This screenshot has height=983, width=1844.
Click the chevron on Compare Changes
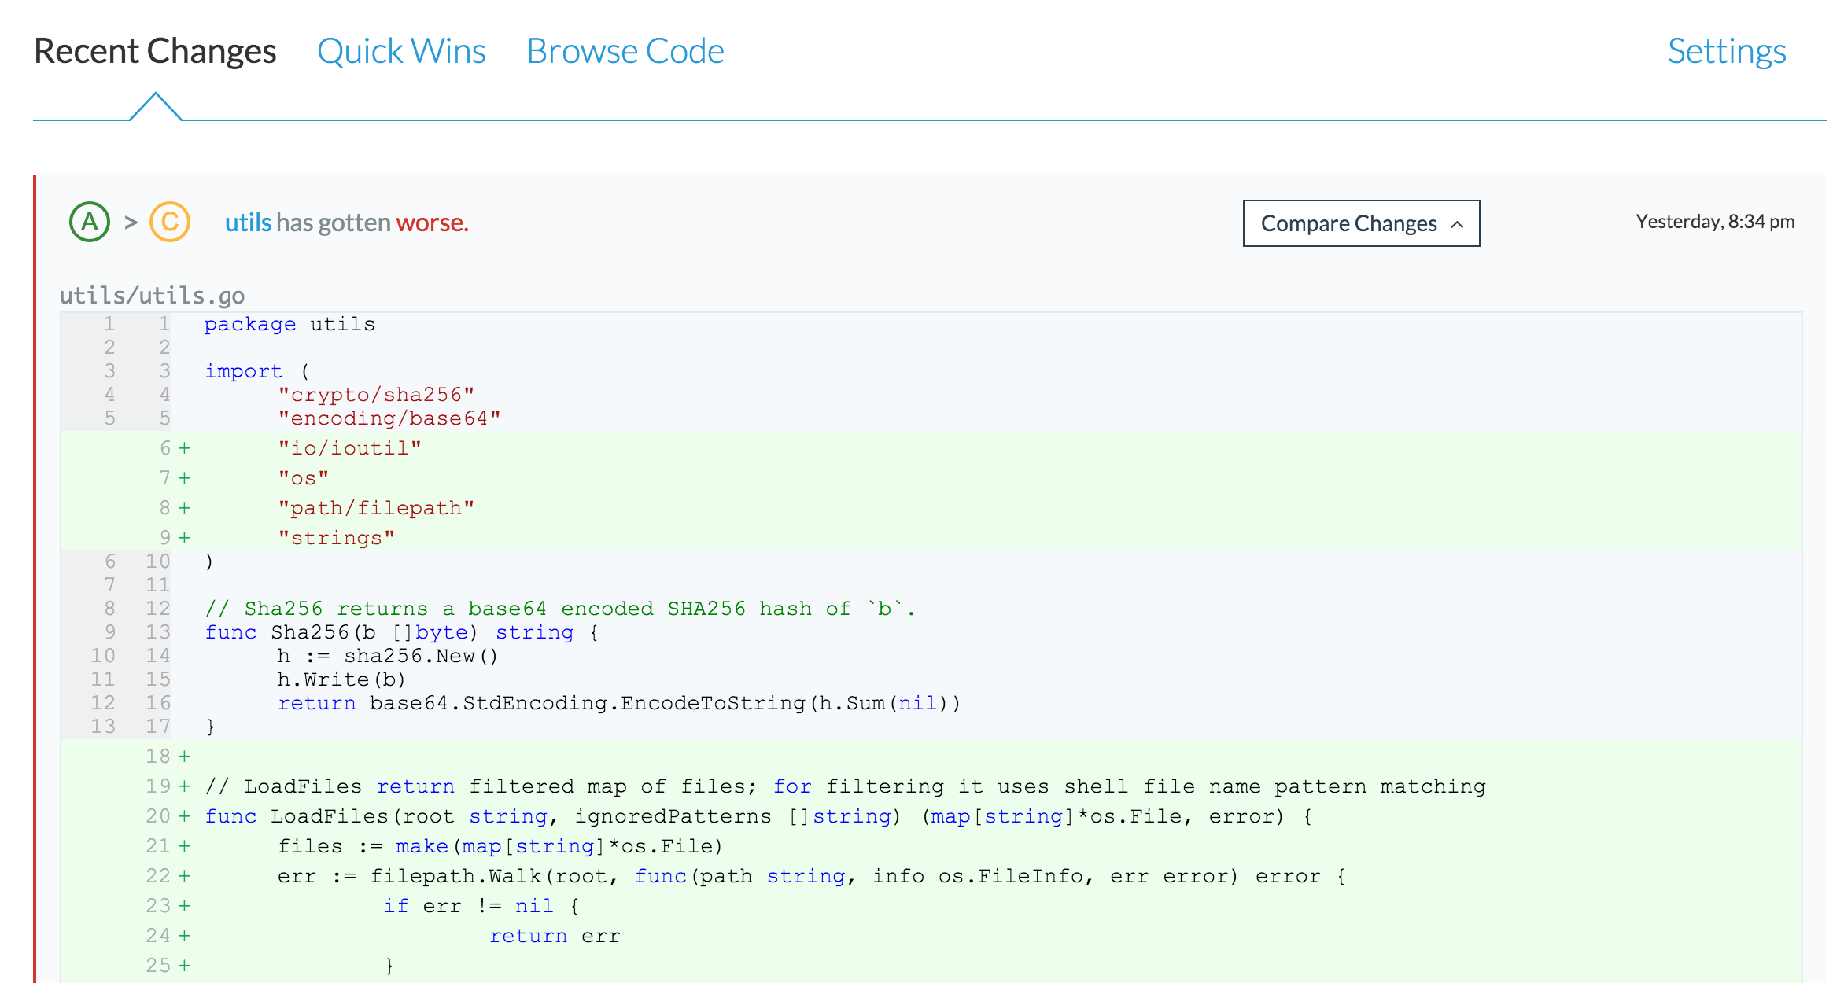point(1457,224)
